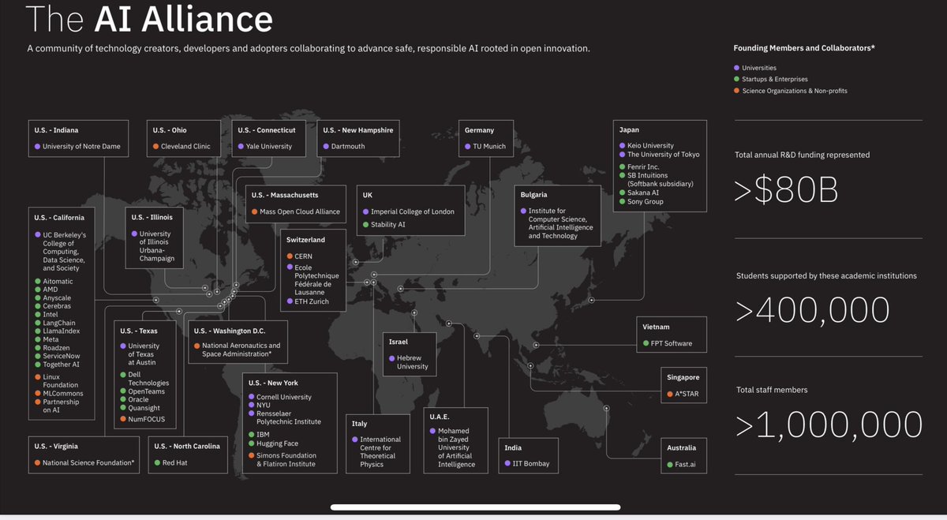Click the ">$80B" R&D funding figure
This screenshot has height=520, width=947.
787,190
